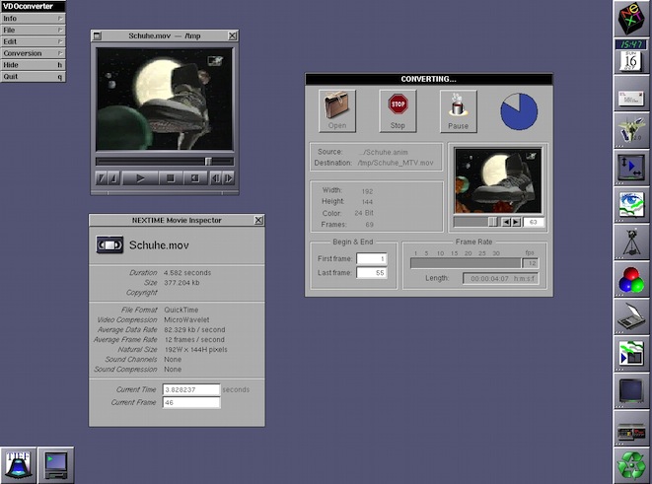Click the MicroWavelet video compression value
The width and height of the screenshot is (652, 484).
186,320
